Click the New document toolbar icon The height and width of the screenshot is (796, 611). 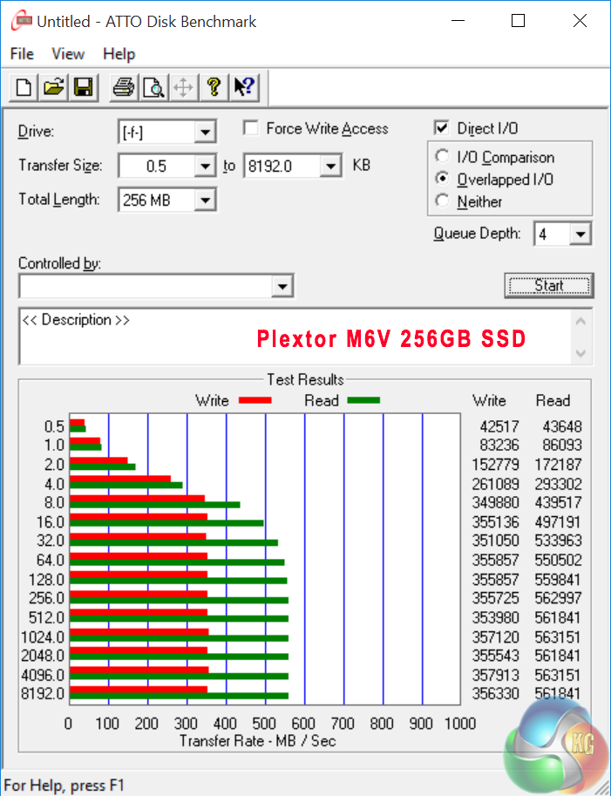[x=24, y=87]
